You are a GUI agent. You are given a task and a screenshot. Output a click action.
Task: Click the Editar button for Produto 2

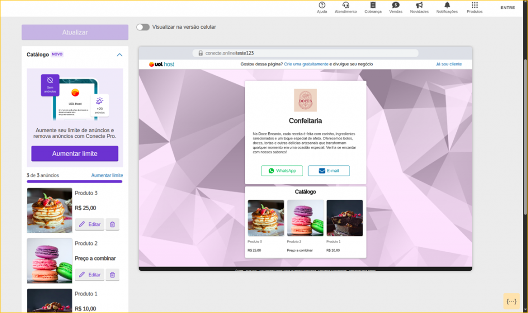pyautogui.click(x=90, y=275)
